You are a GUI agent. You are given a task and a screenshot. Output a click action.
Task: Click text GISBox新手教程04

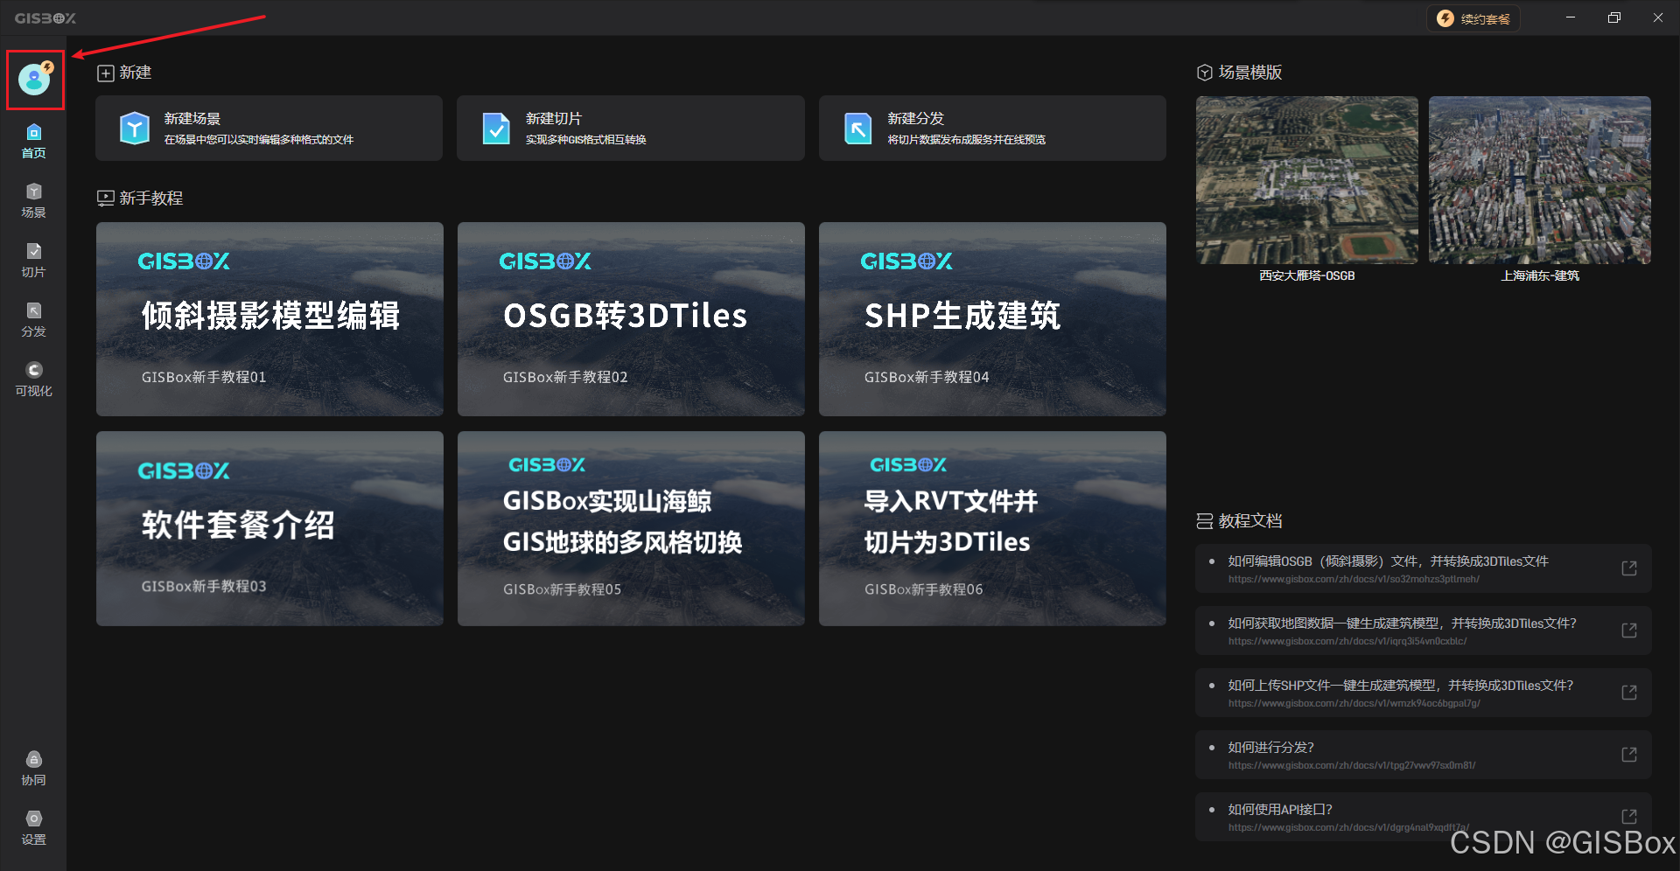(x=927, y=377)
